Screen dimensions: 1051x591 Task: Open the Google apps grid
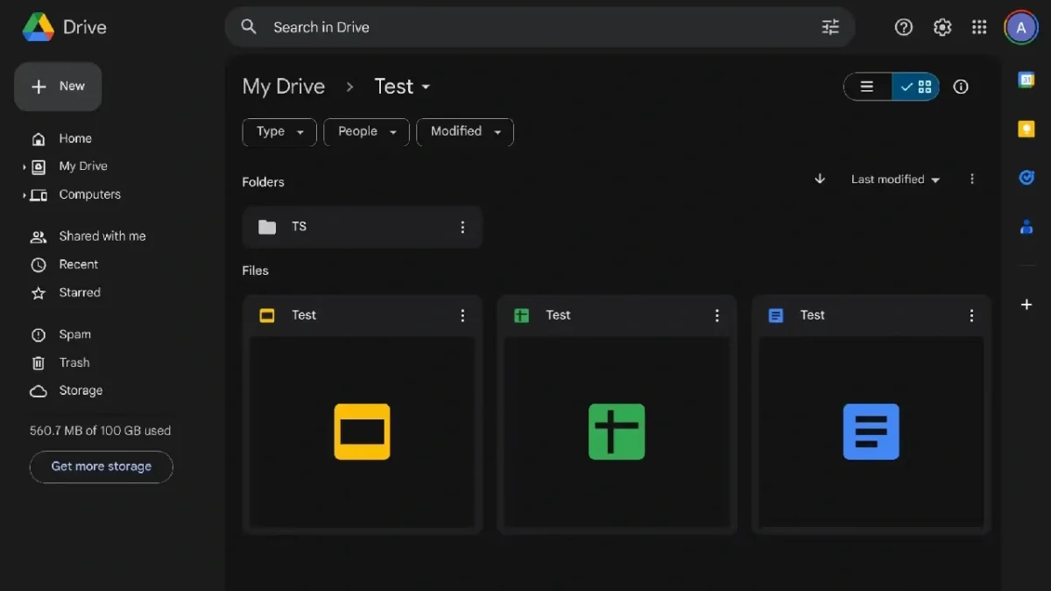(979, 27)
